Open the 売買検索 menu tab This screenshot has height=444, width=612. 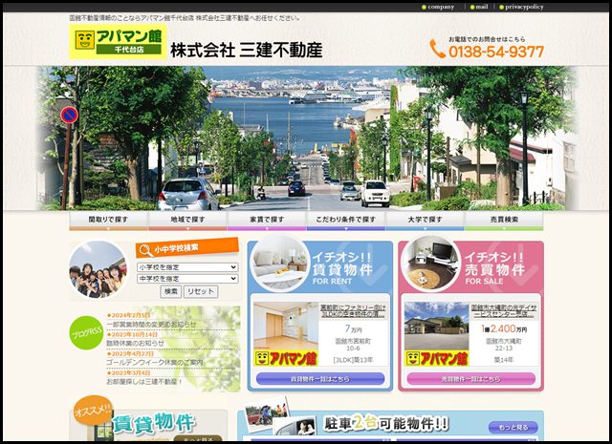pos(504,221)
